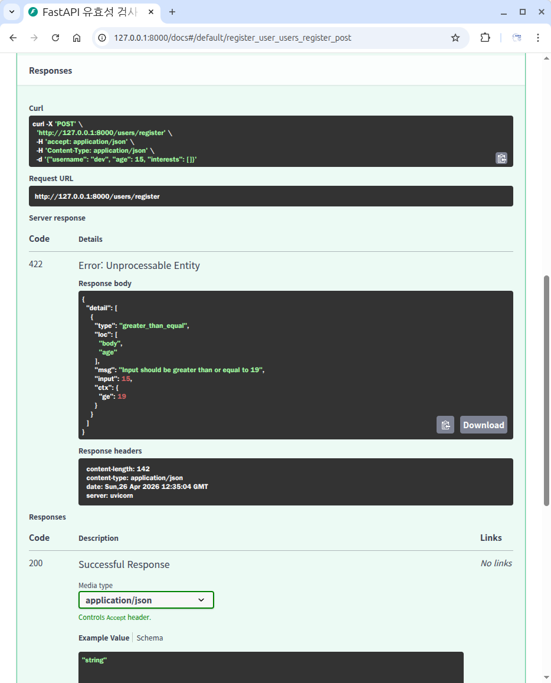Open a new browser tab
Viewport: 551px width, 683px height.
coord(172,12)
